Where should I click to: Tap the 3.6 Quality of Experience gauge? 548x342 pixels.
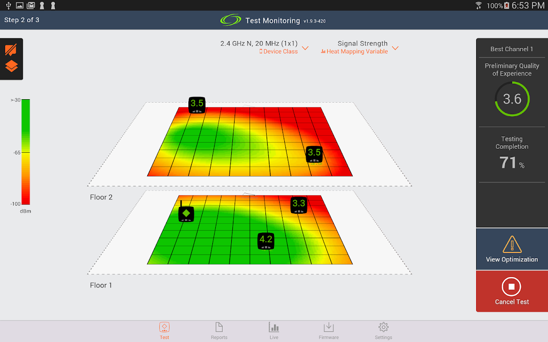512,99
